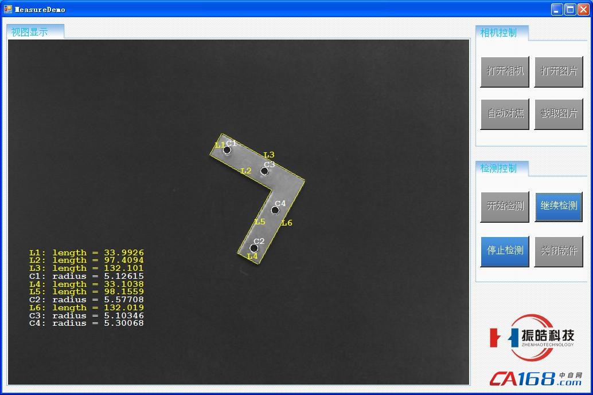Click the 打开相机 (open camera) button

(505, 72)
